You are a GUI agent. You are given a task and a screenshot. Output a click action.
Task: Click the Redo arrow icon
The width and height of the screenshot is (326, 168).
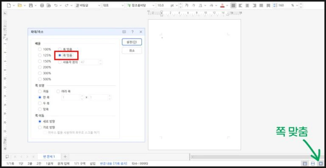click(x=67, y=6)
